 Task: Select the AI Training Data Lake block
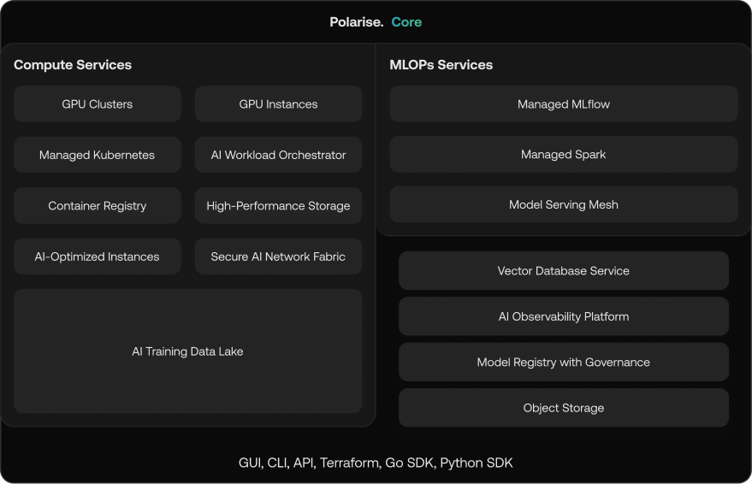pos(188,351)
